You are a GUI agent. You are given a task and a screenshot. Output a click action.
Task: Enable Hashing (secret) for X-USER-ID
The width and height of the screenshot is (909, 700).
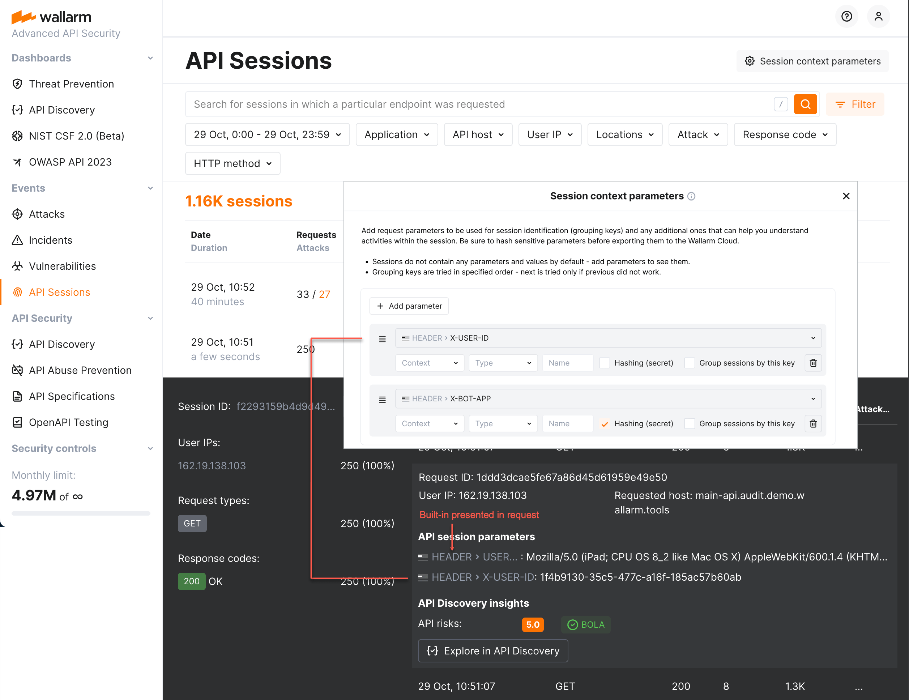click(604, 363)
